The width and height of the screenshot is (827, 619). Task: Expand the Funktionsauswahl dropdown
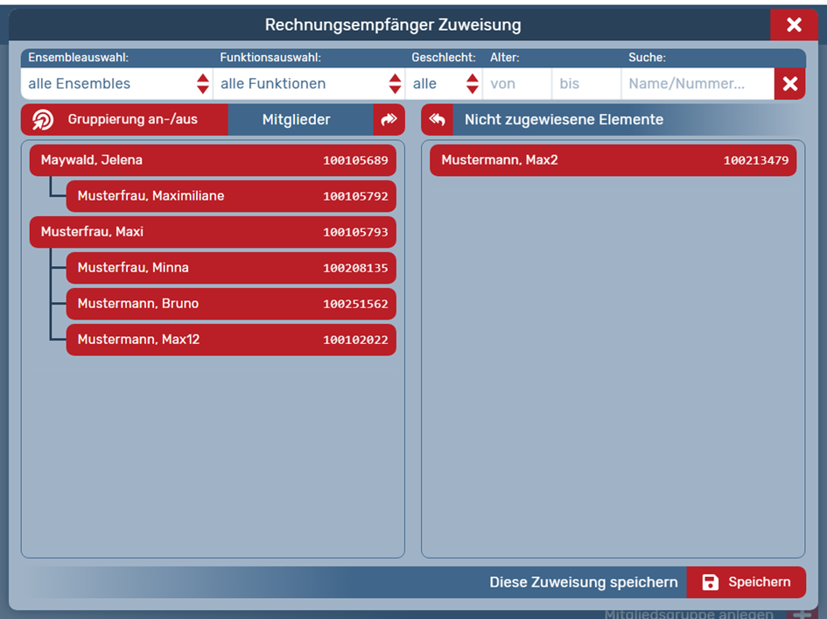tap(310, 84)
